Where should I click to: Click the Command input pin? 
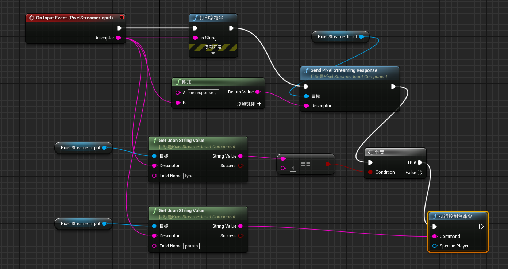coord(435,237)
